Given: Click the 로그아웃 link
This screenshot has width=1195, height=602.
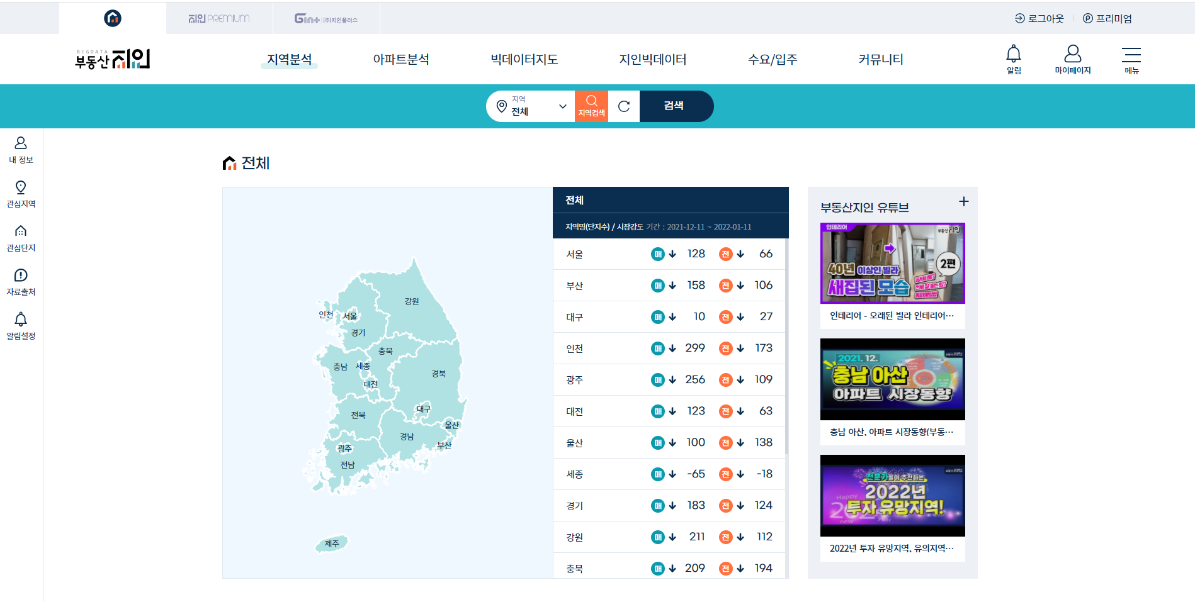Looking at the screenshot, I should (x=1039, y=18).
